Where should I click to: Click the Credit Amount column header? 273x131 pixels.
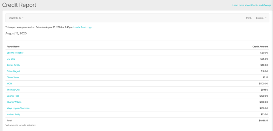[x=260, y=47]
